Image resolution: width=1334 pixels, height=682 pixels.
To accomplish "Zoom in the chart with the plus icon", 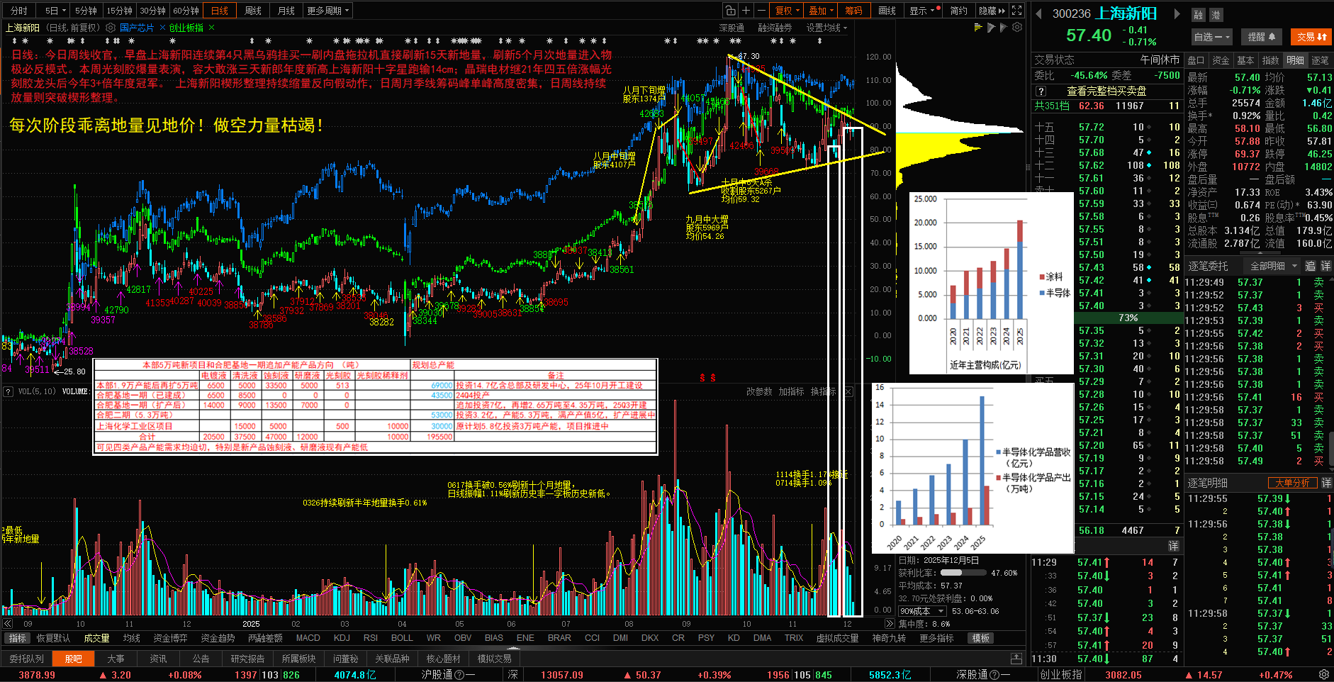I will [x=746, y=11].
